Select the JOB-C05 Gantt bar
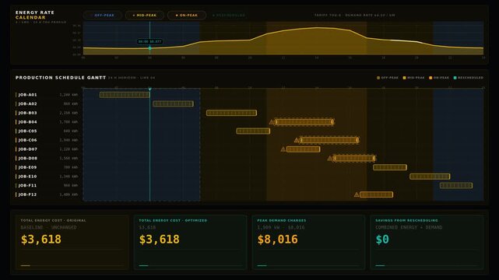Viewport: 499px width, 280px height. [x=253, y=131]
